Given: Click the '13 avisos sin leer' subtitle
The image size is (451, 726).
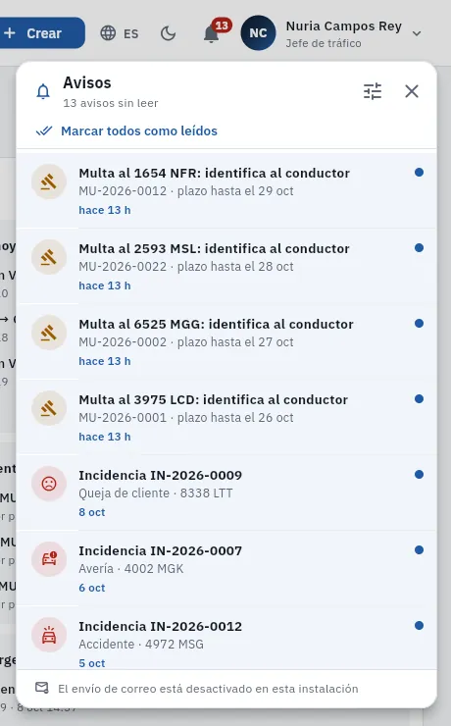Looking at the screenshot, I should pos(111,103).
